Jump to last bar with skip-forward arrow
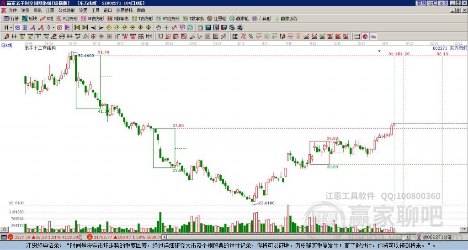468x250 pixels. click(85, 27)
